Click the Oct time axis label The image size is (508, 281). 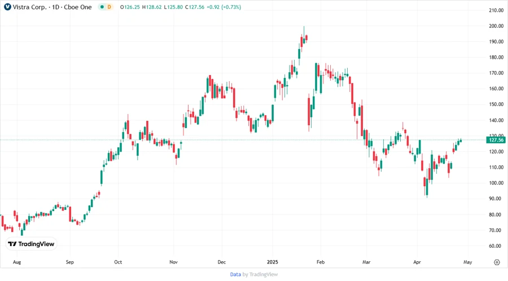pyautogui.click(x=118, y=262)
